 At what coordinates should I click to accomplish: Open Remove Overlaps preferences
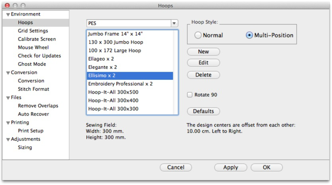coord(38,106)
